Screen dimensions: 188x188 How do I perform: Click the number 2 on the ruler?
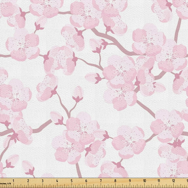(28, 181)
